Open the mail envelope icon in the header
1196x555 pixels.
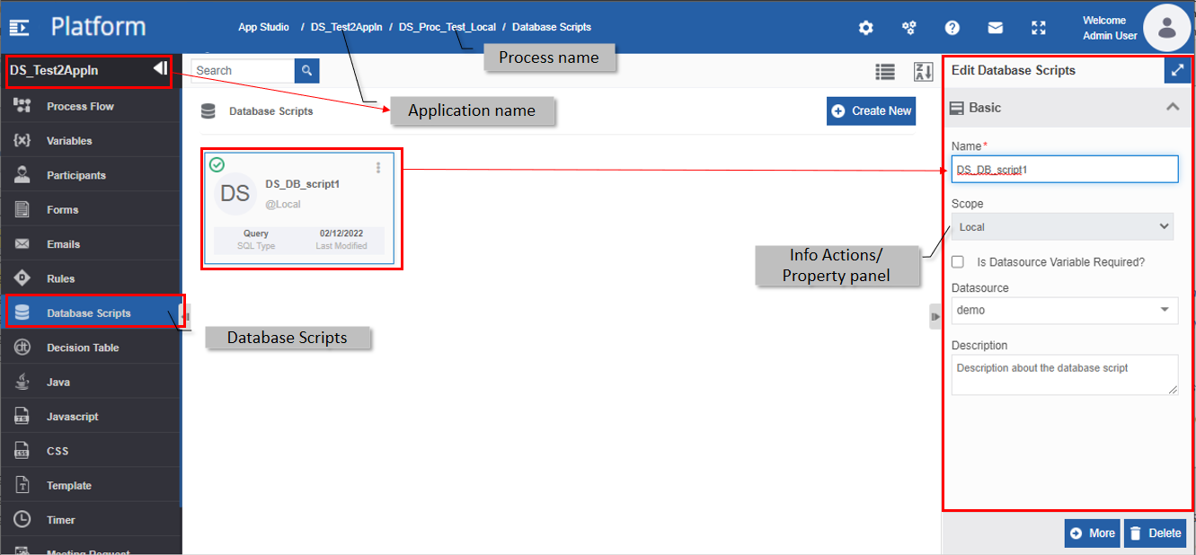[x=996, y=28]
